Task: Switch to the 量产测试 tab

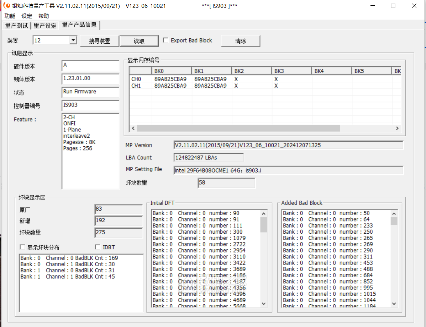Action: coord(16,26)
